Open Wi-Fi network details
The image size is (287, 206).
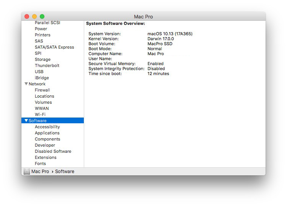[x=40, y=114]
